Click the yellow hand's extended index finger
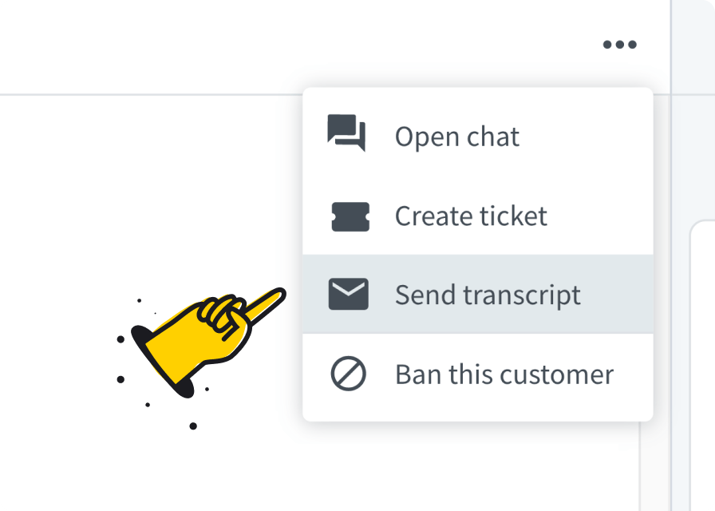Image resolution: width=715 pixels, height=511 pixels. (263, 303)
